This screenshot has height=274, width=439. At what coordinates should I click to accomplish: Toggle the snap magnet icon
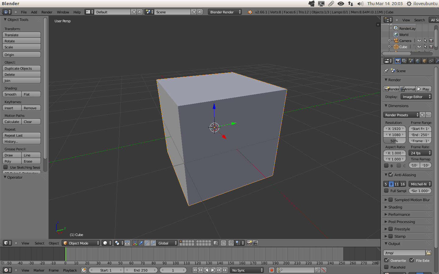(231, 243)
